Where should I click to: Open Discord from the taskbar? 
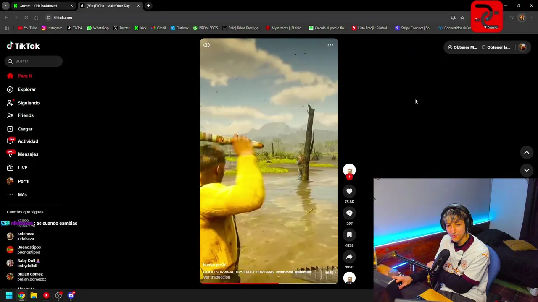71,295
